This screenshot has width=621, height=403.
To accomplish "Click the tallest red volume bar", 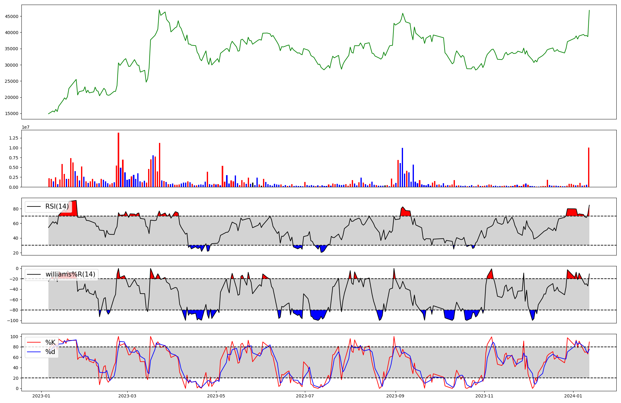I will 118,160.
